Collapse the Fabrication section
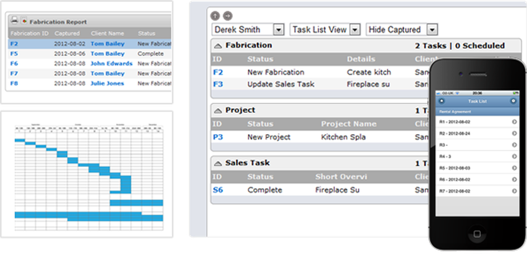This screenshot has height=254, width=527. coord(218,46)
